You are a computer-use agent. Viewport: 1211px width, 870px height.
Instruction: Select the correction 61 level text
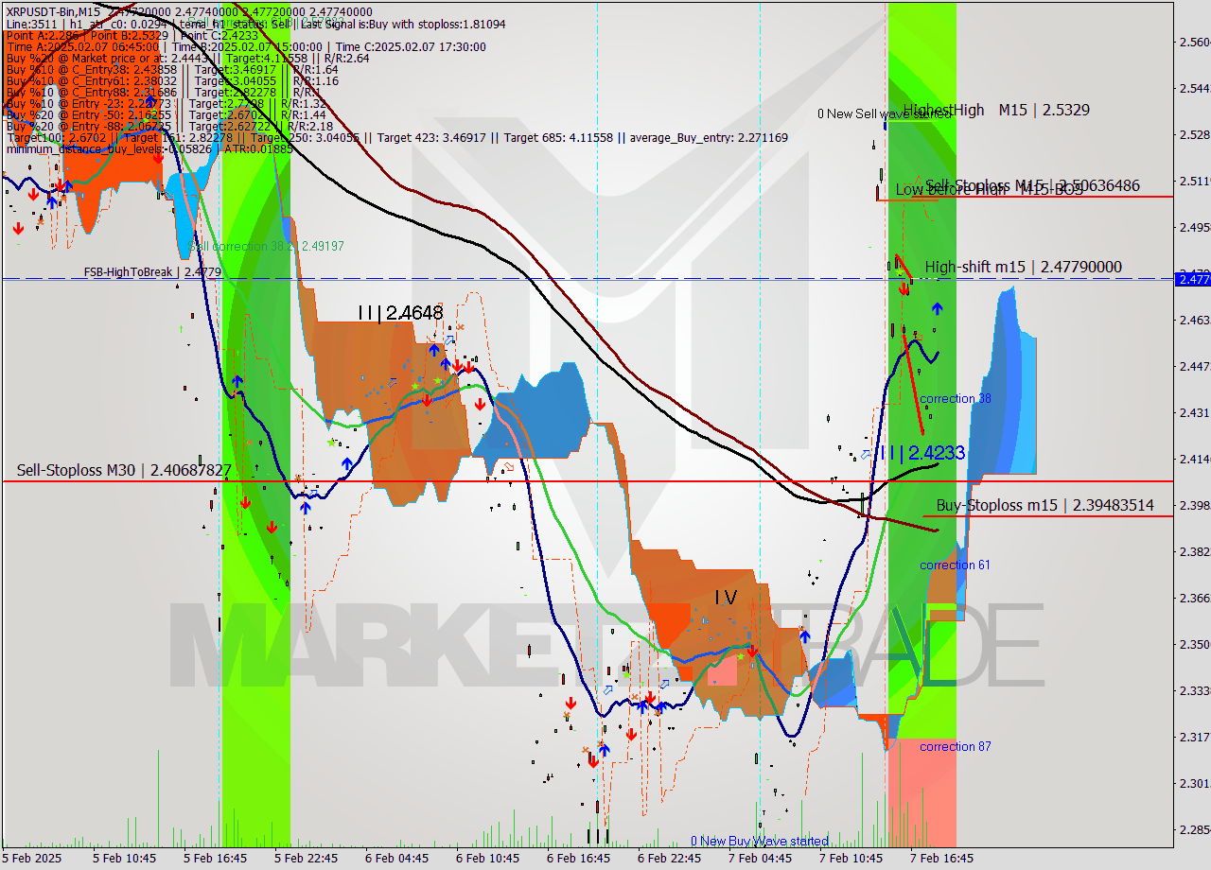tap(955, 565)
